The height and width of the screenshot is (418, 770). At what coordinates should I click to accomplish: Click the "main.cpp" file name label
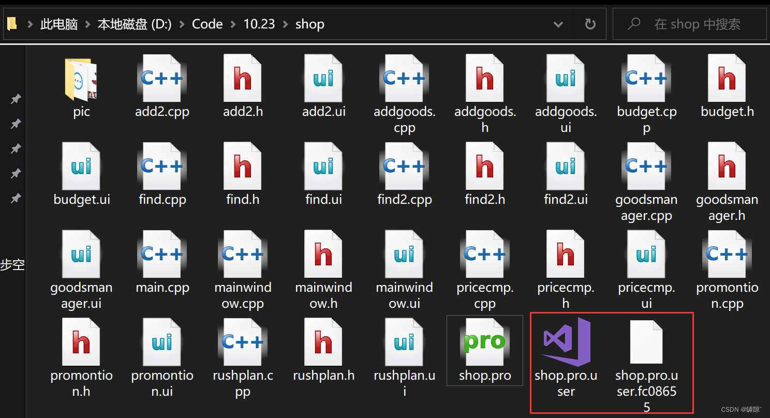(x=162, y=288)
